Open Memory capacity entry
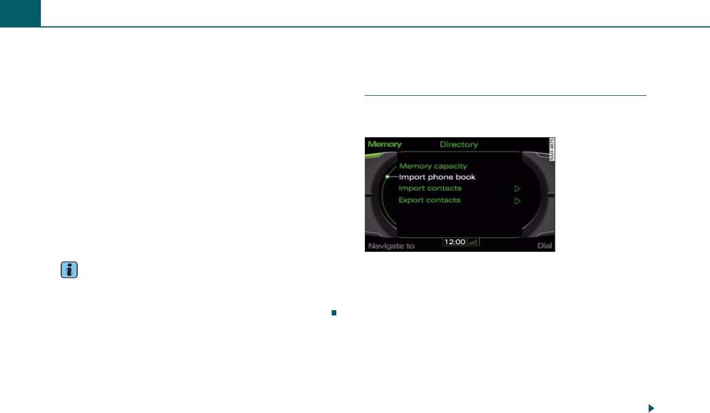Image resolution: width=710 pixels, height=413 pixels. click(433, 166)
